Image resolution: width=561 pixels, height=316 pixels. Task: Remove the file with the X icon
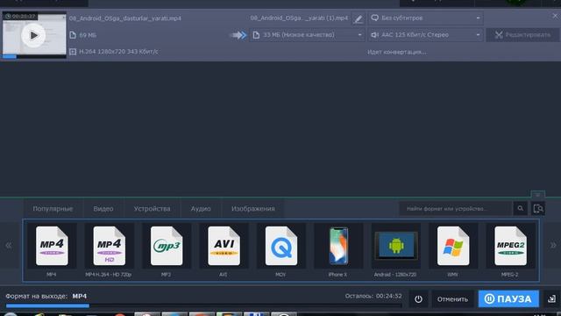(x=555, y=16)
